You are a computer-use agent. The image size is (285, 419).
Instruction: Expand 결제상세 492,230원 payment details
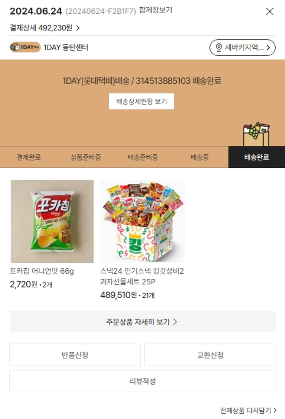[45, 28]
